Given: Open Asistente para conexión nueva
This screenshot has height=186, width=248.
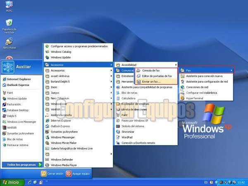Looking at the screenshot, I should 206,76.
